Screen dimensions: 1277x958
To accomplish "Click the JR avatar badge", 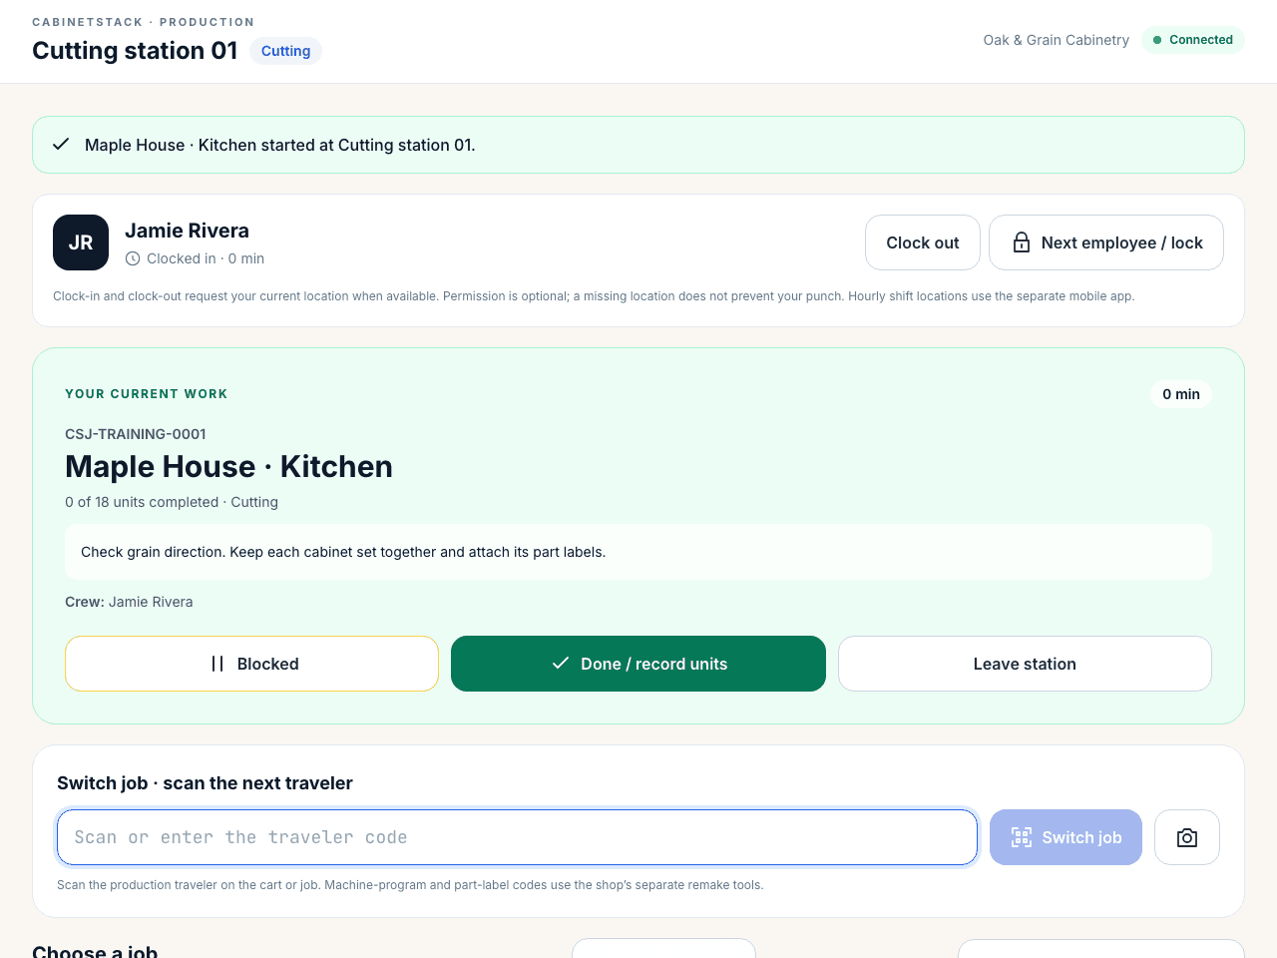I will click(81, 242).
